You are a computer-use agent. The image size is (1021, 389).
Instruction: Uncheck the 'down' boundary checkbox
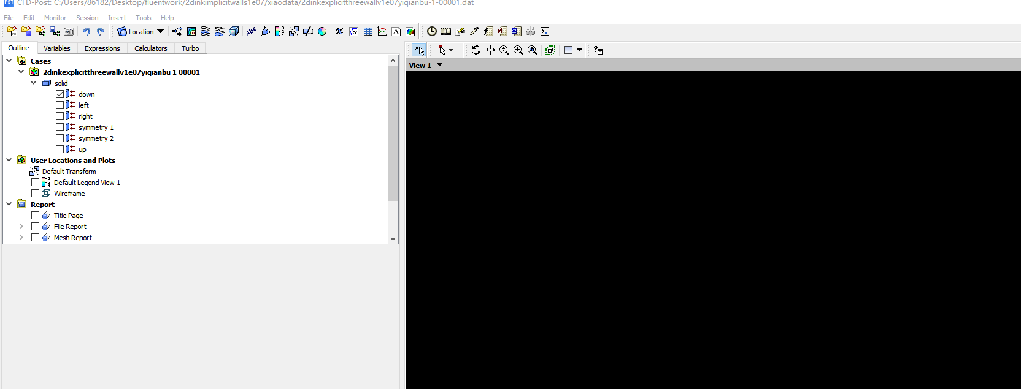tap(60, 94)
